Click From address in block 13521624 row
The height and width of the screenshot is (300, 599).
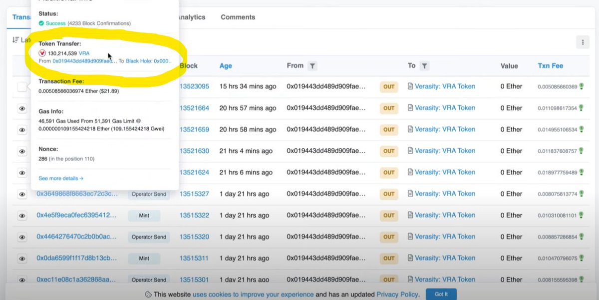(x=326, y=172)
